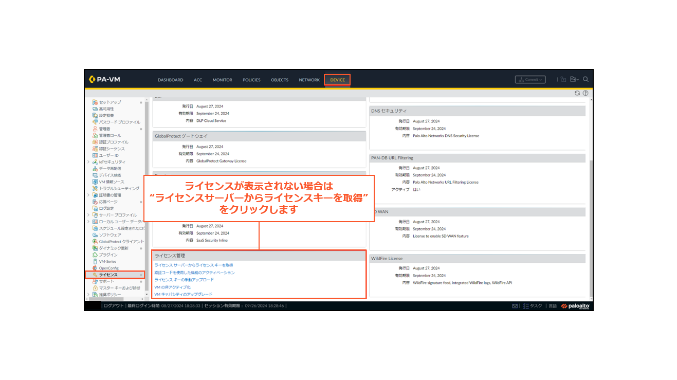This screenshot has width=677, height=380.
Task: Click the config lock padlock icon
Action: [563, 80]
